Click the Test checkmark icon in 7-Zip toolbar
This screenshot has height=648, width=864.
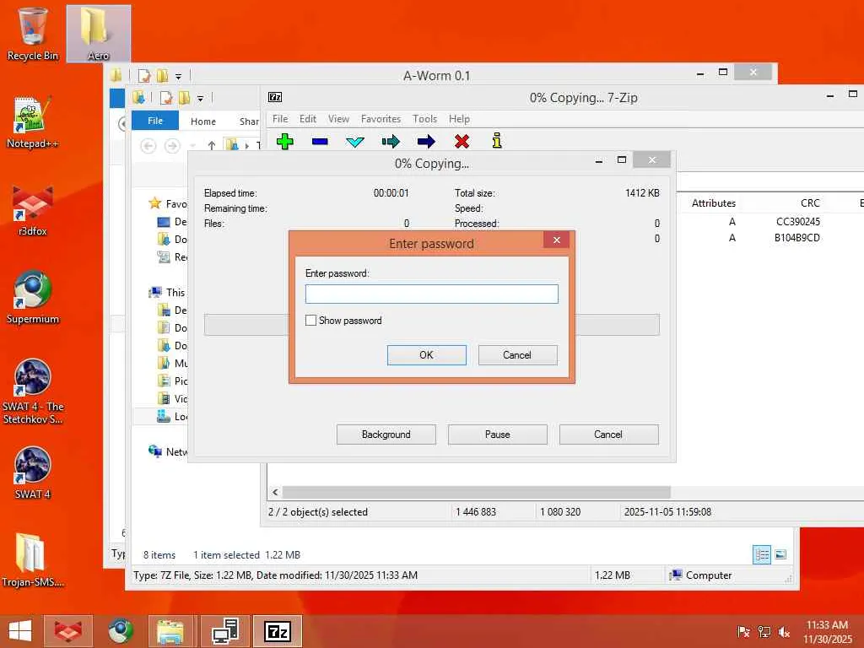coord(355,142)
